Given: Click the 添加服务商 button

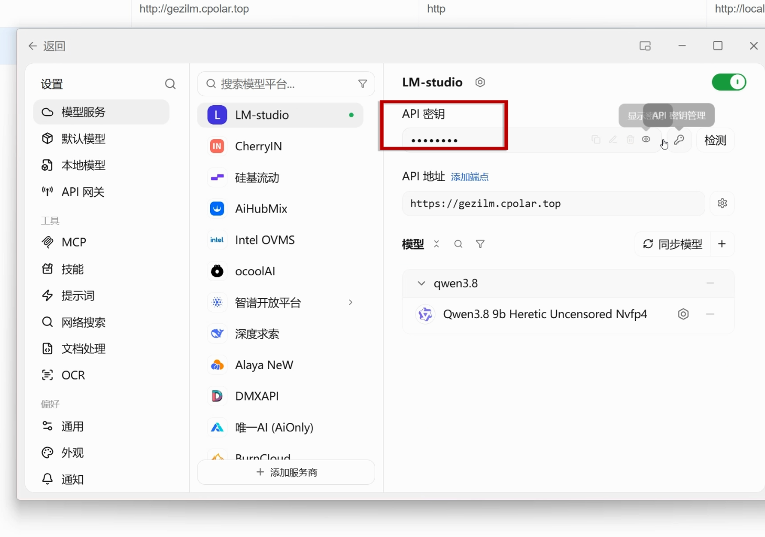Looking at the screenshot, I should click(286, 472).
